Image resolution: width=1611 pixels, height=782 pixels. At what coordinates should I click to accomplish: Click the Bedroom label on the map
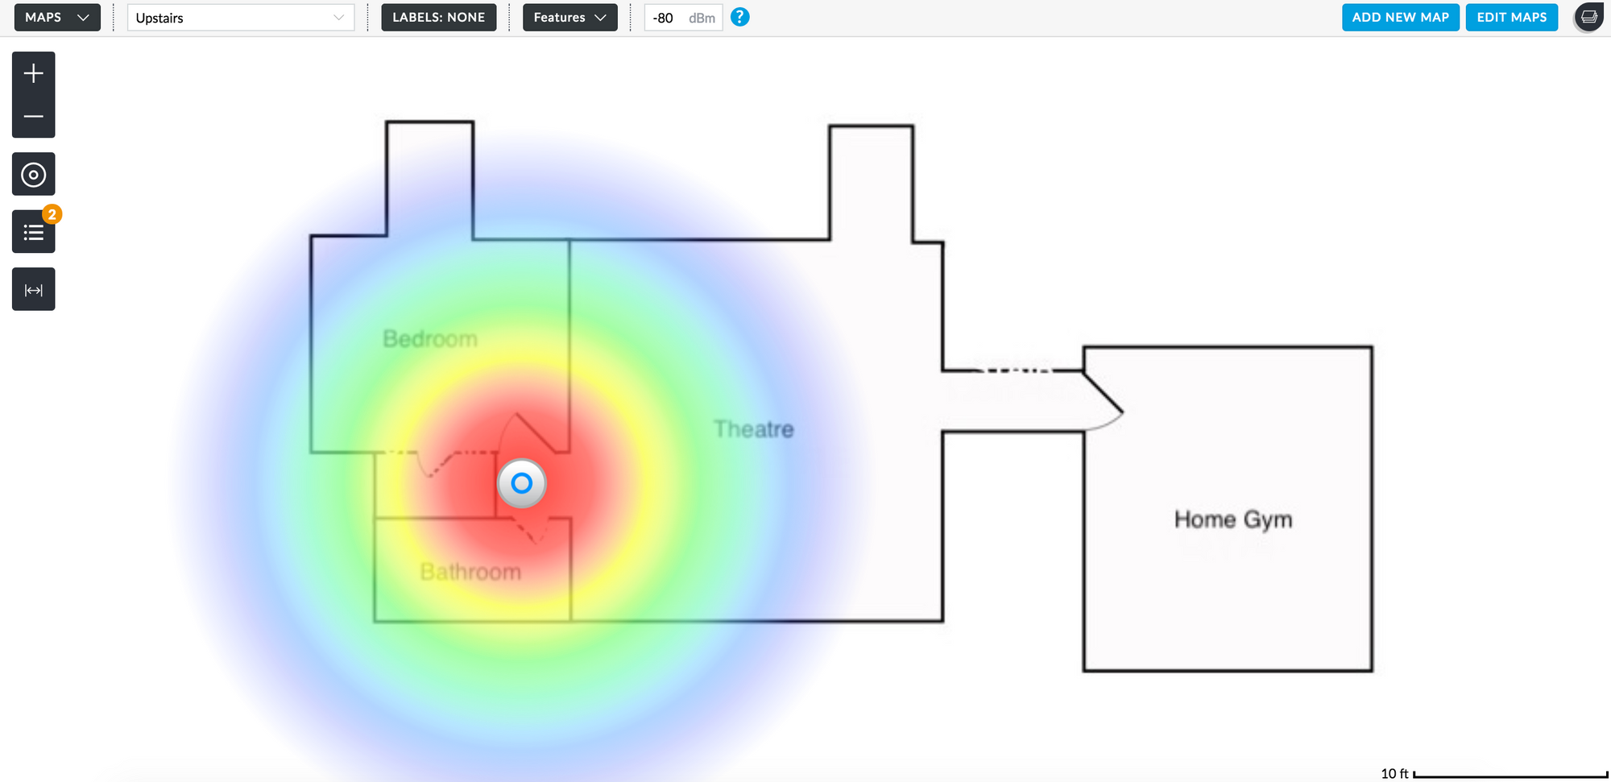(429, 339)
